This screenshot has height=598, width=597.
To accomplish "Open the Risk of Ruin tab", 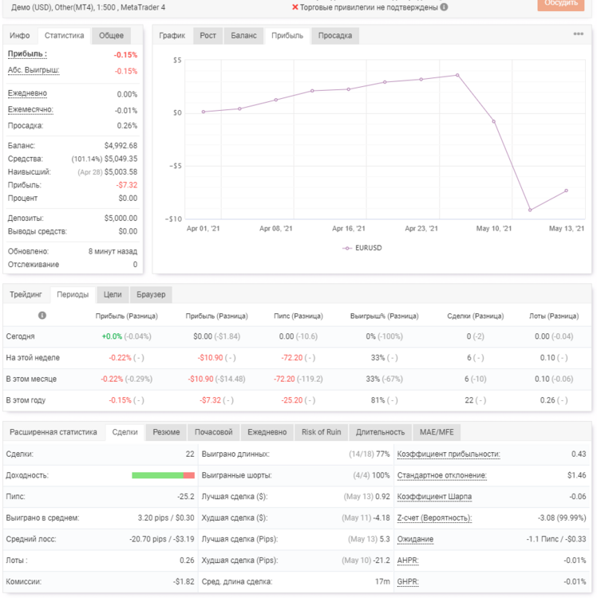I will pos(322,432).
